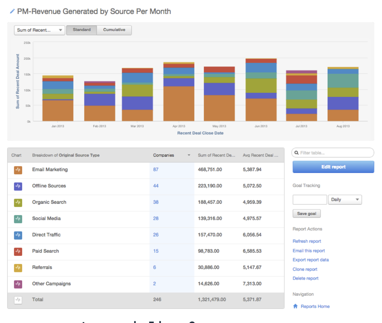Click the Offline Sources chart icon
382x323 pixels.
[18, 187]
